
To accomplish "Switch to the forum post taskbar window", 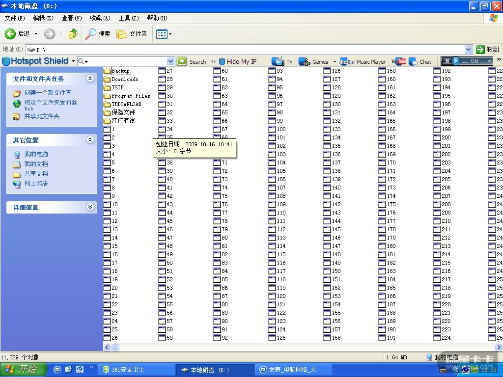I will pyautogui.click(x=293, y=370).
